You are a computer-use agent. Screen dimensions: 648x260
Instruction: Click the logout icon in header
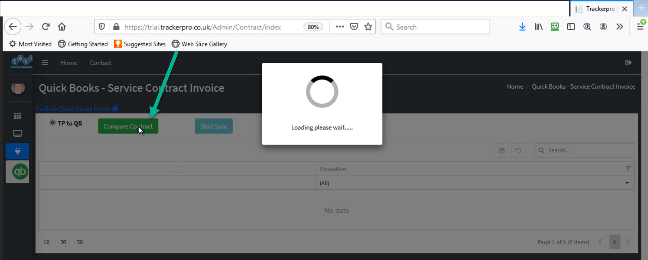pyautogui.click(x=628, y=62)
